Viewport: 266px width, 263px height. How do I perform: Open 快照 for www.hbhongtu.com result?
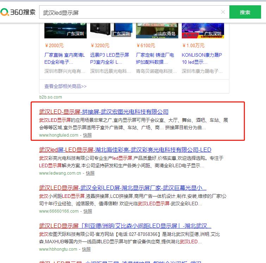point(86,249)
